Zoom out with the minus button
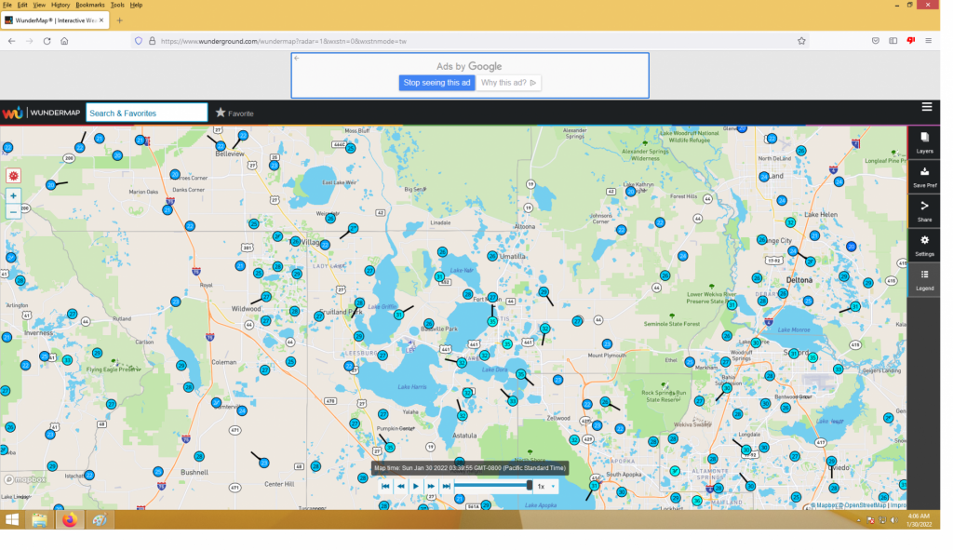The height and width of the screenshot is (550, 953). (13, 212)
